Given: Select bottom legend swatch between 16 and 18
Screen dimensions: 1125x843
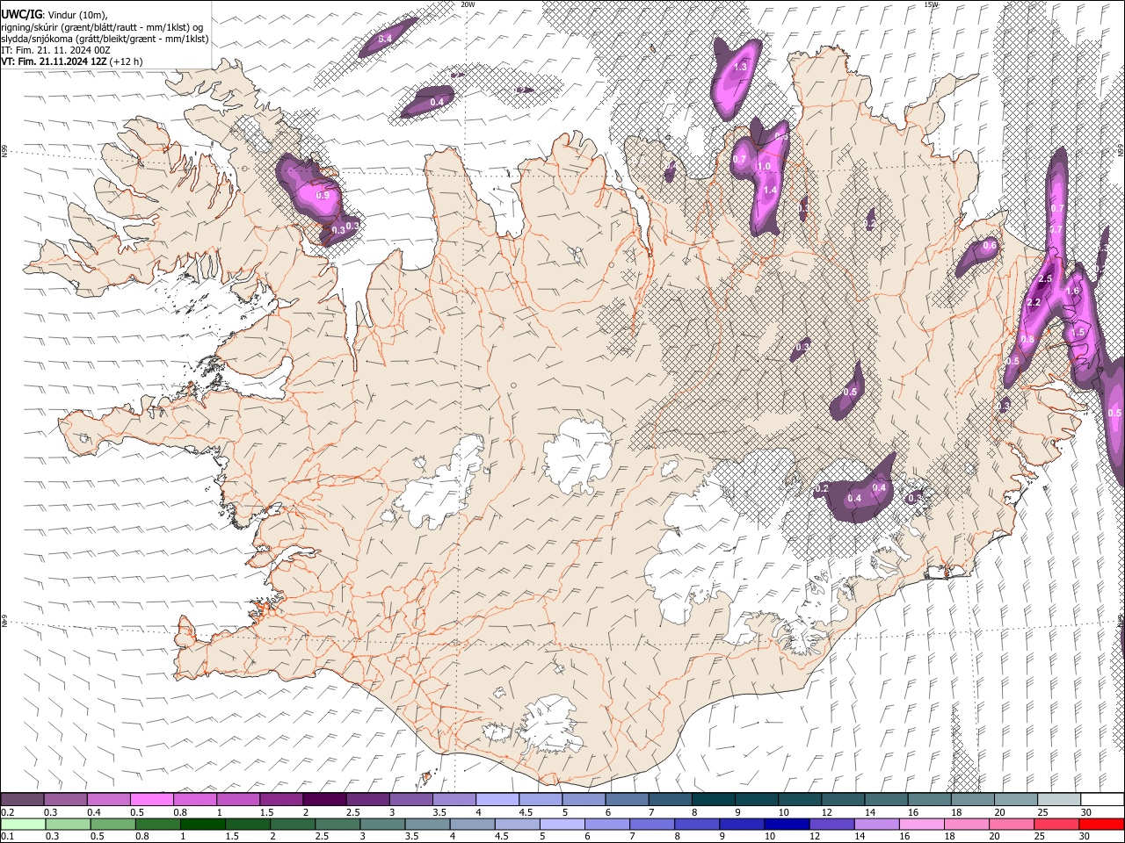Looking at the screenshot, I should (x=920, y=824).
